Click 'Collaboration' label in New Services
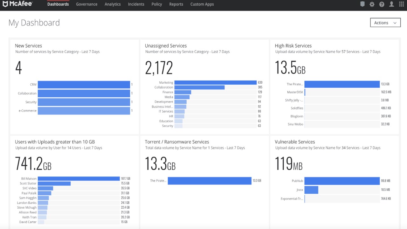 click(27, 94)
